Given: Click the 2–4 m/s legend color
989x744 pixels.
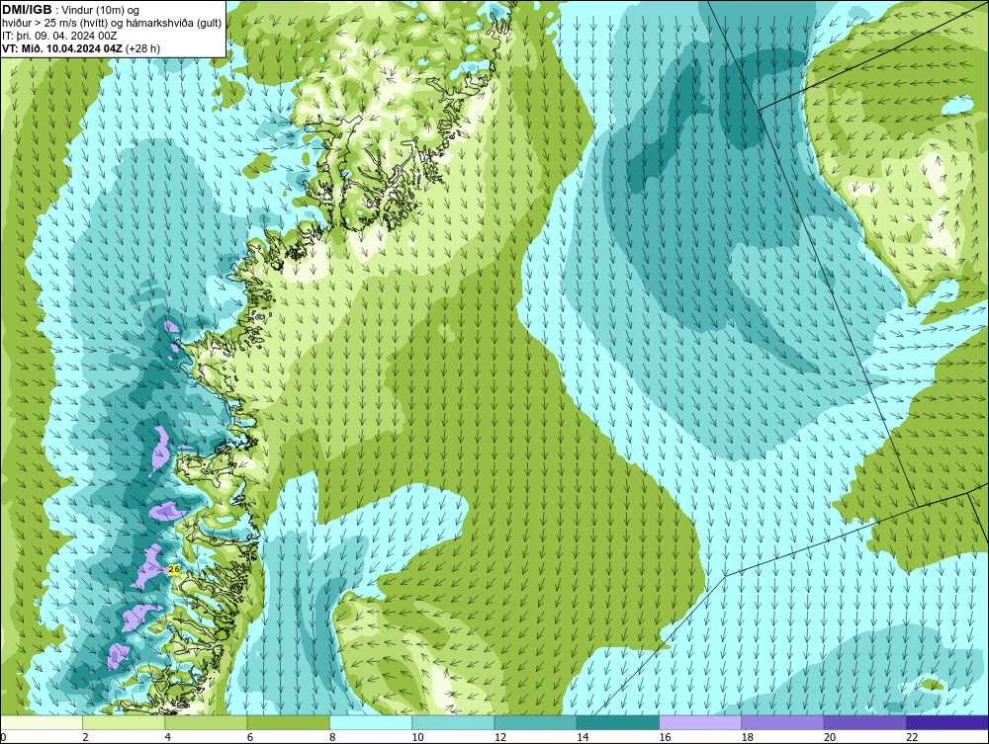Looking at the screenshot, I should point(124,722).
